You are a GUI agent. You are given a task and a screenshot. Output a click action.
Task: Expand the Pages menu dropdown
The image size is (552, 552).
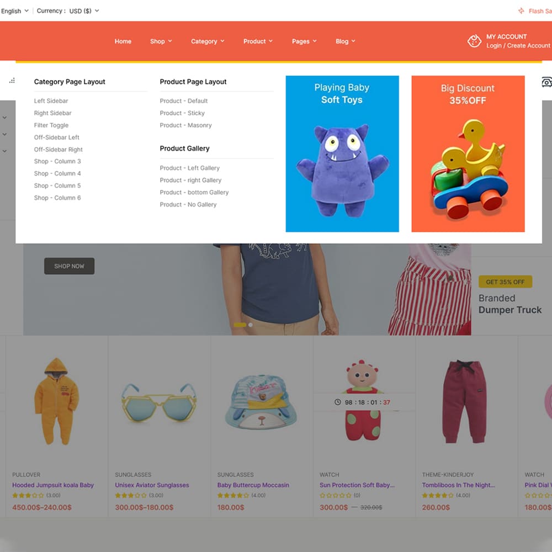click(304, 41)
